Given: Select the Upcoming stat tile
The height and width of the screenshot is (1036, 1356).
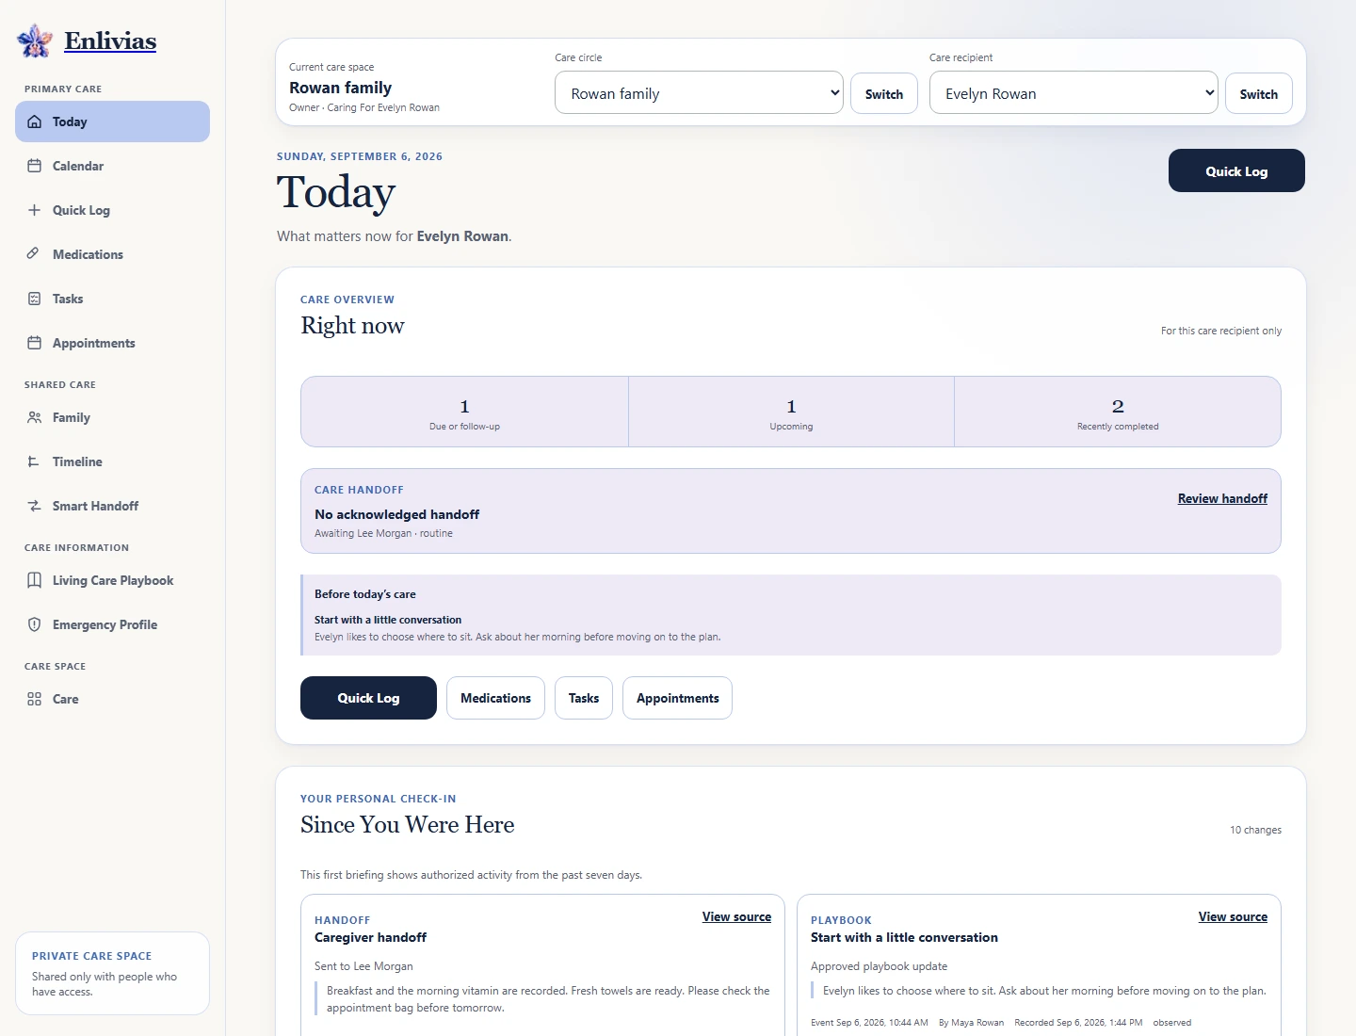Looking at the screenshot, I should 791,412.
